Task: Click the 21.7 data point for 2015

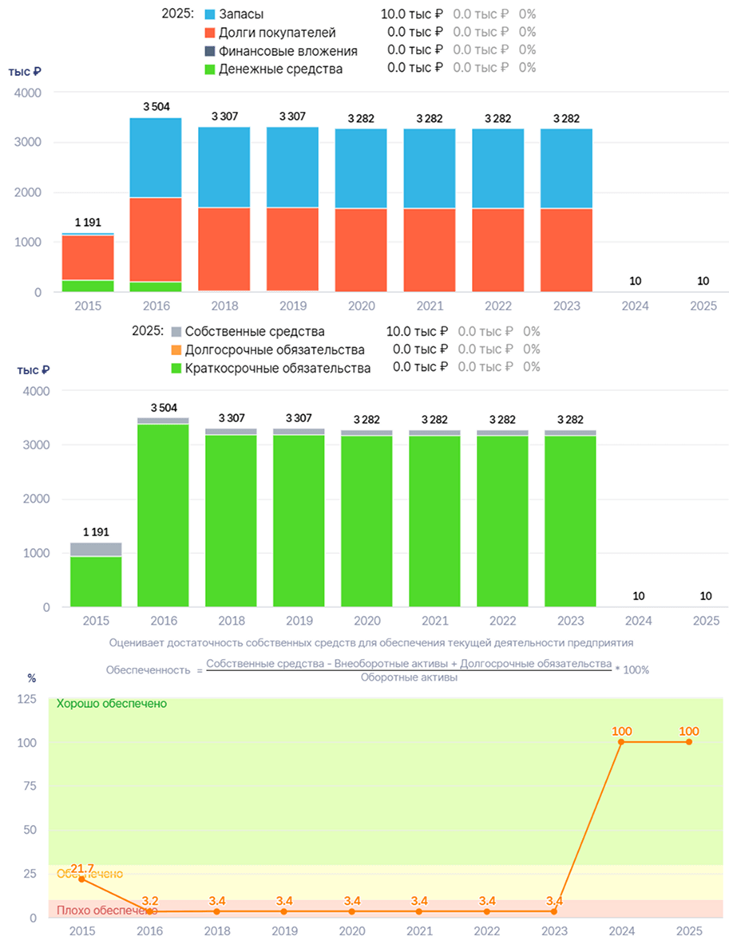Action: click(x=82, y=879)
